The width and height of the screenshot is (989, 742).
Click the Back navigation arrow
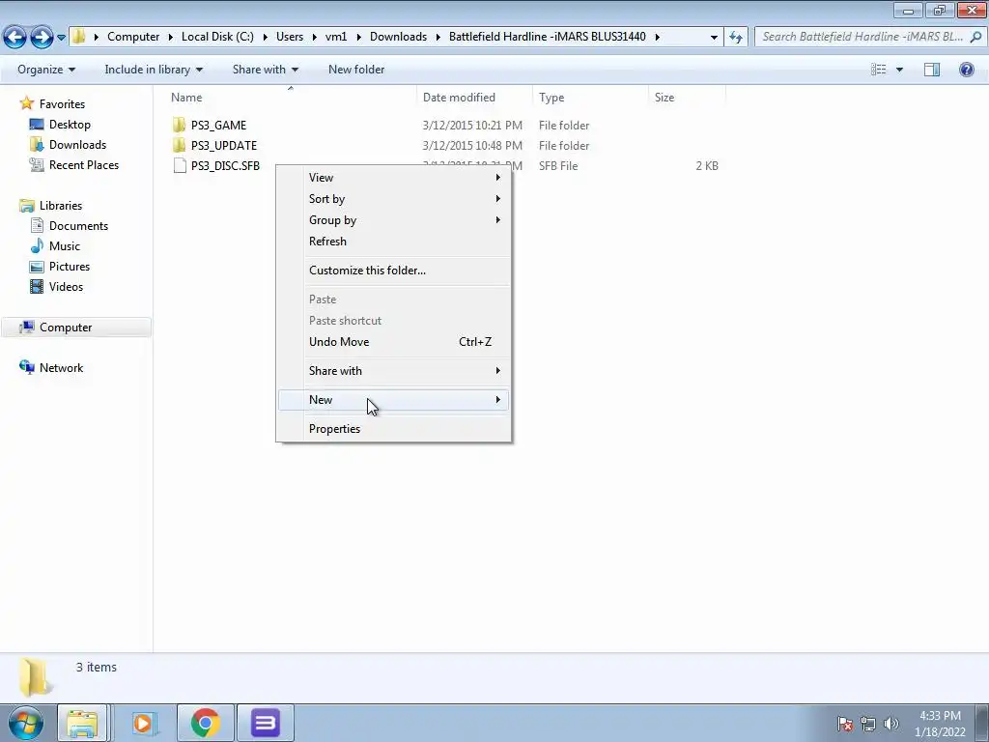pos(15,38)
